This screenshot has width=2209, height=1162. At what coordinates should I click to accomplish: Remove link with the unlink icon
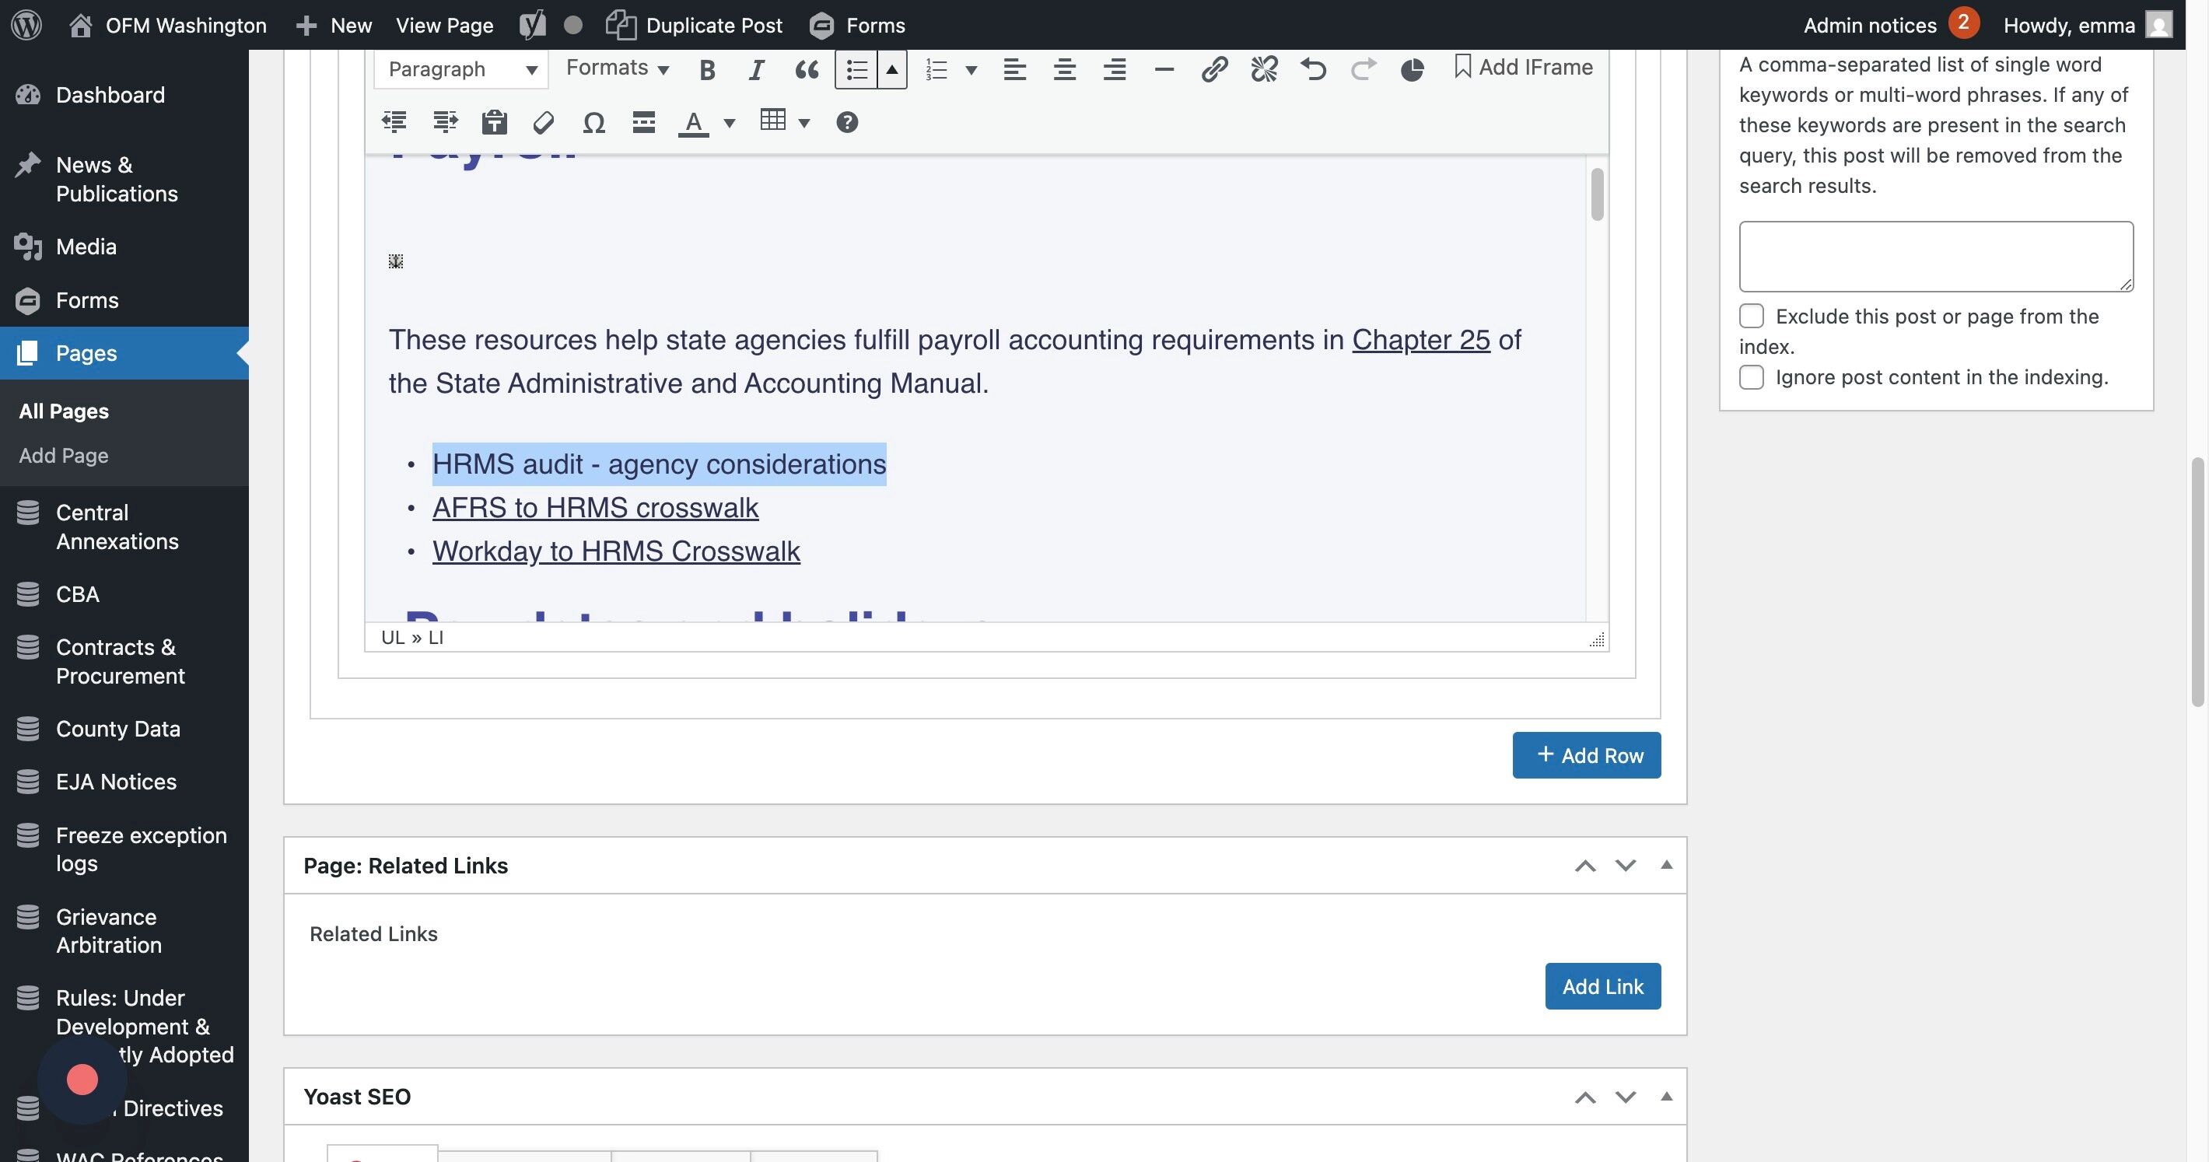[1263, 69]
